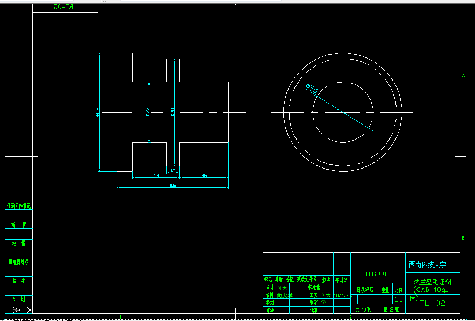Viewport: 475px width, 321px height.
Task: Click the 日期 side cell
Action: (19, 299)
